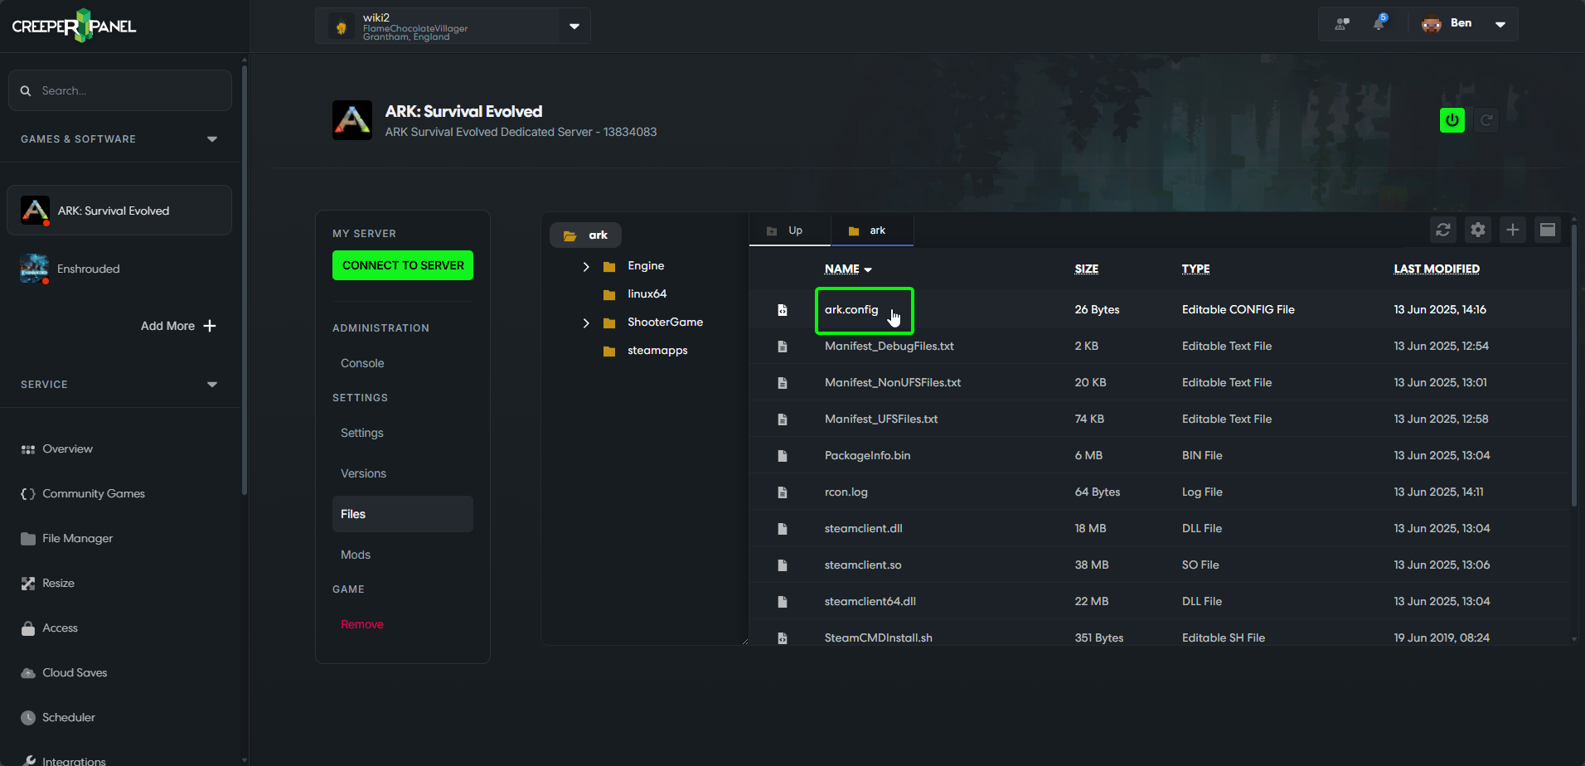Click the Community Games braces icon
This screenshot has height=766, width=1585.
pos(28,494)
